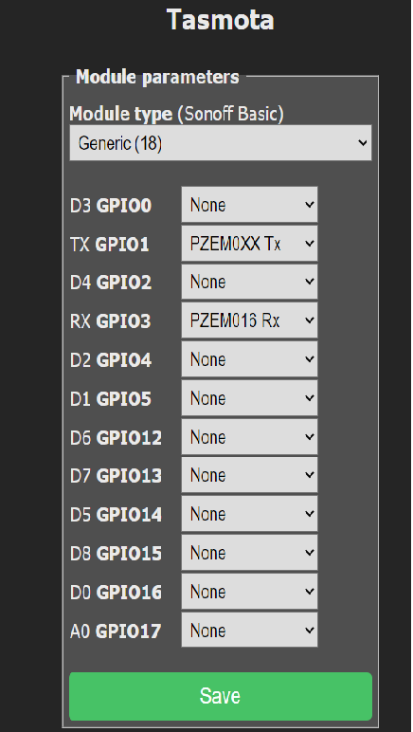Open the TX GPIO1 dropdown set to PZEM0XX Tx

pyautogui.click(x=249, y=244)
